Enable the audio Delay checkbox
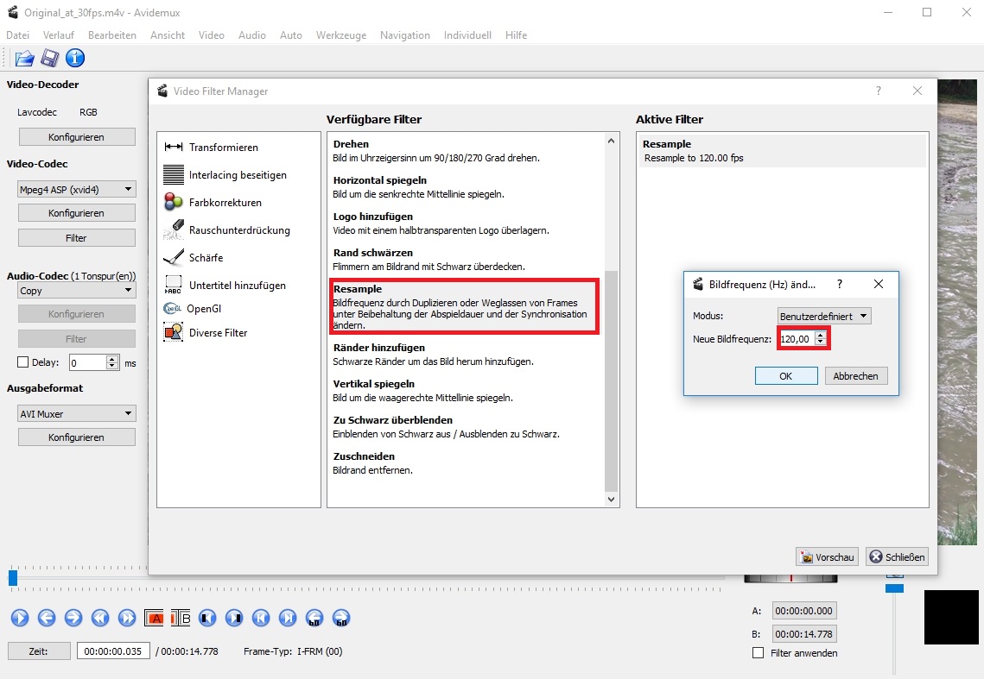The height and width of the screenshot is (679, 984). 23,362
